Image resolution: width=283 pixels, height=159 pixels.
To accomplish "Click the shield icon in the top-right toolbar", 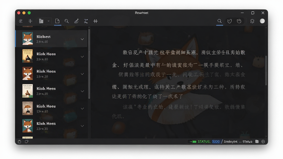I will pos(229,21).
